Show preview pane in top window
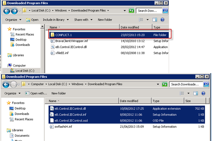This screenshot has width=212, height=141. 155,20
